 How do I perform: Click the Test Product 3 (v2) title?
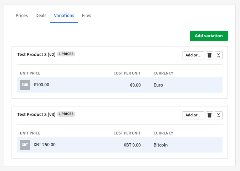point(36,54)
